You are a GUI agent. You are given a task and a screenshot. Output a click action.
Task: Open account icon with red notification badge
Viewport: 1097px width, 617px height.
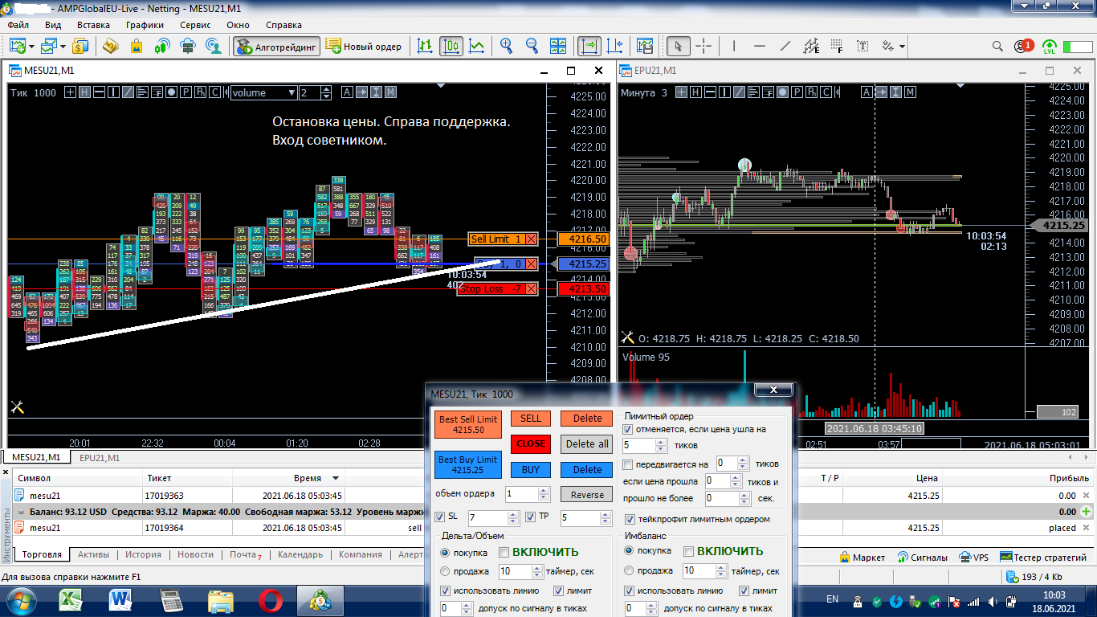pos(1023,46)
